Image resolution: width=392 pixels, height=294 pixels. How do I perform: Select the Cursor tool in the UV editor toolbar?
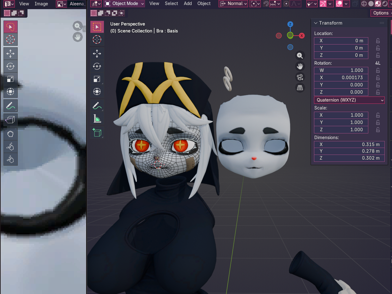coord(10,39)
